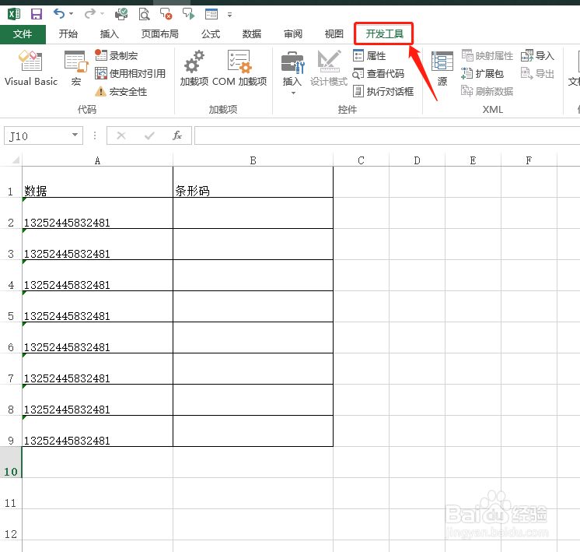Click cell B1 containing 条形码
580x552 pixels.
click(253, 182)
